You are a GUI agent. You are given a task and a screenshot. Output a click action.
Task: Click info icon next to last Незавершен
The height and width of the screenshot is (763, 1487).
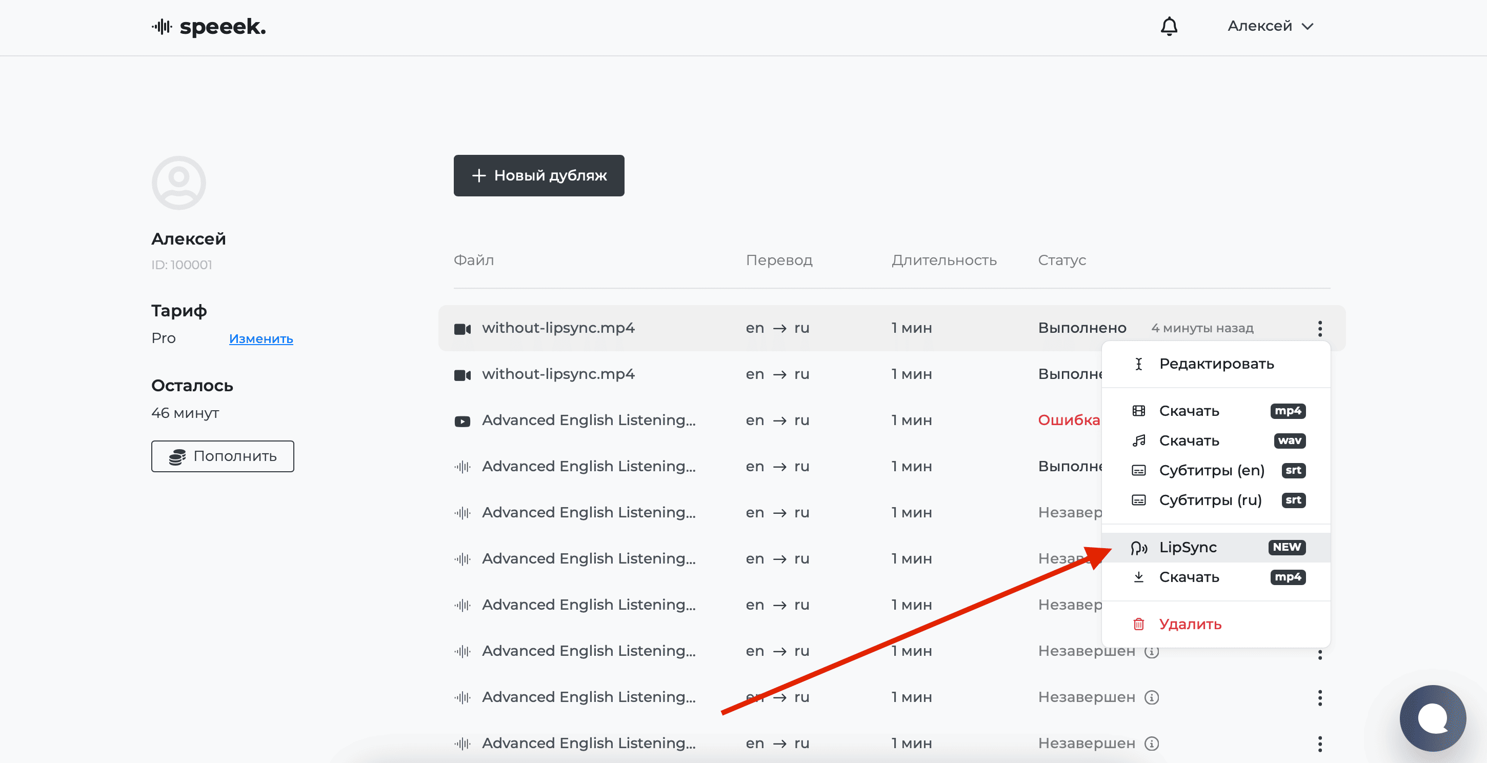click(x=1152, y=744)
